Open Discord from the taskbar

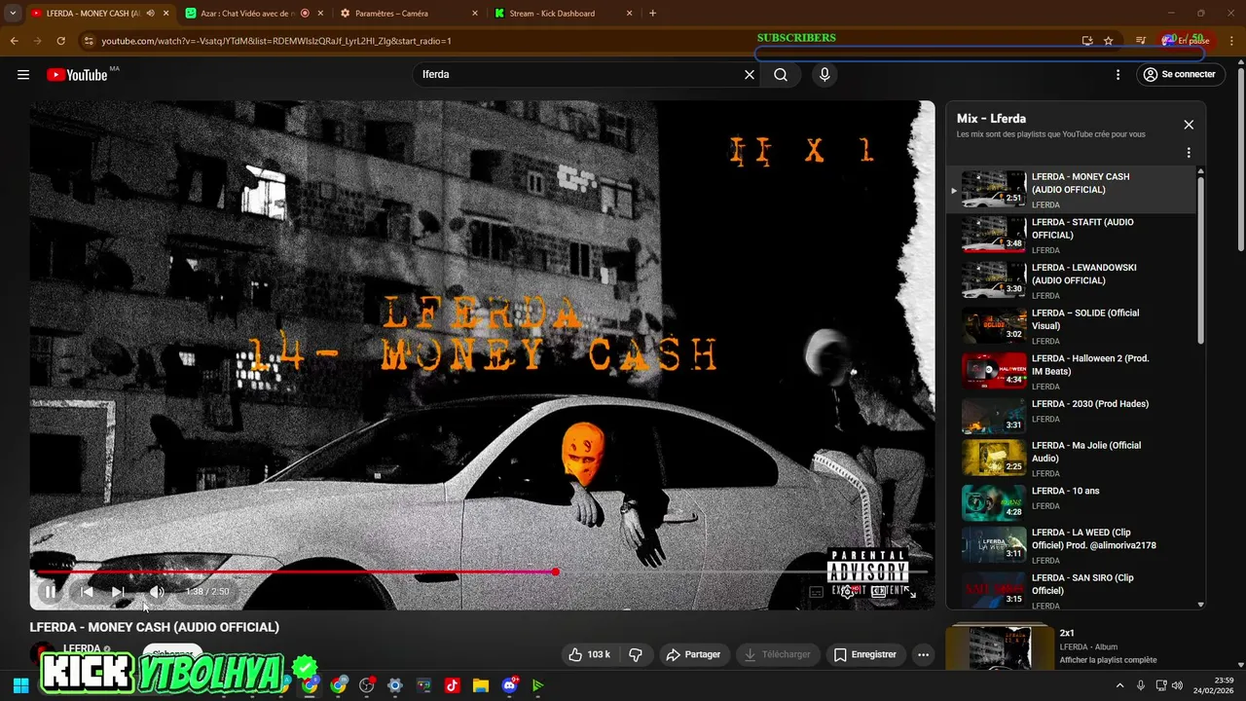coord(509,685)
